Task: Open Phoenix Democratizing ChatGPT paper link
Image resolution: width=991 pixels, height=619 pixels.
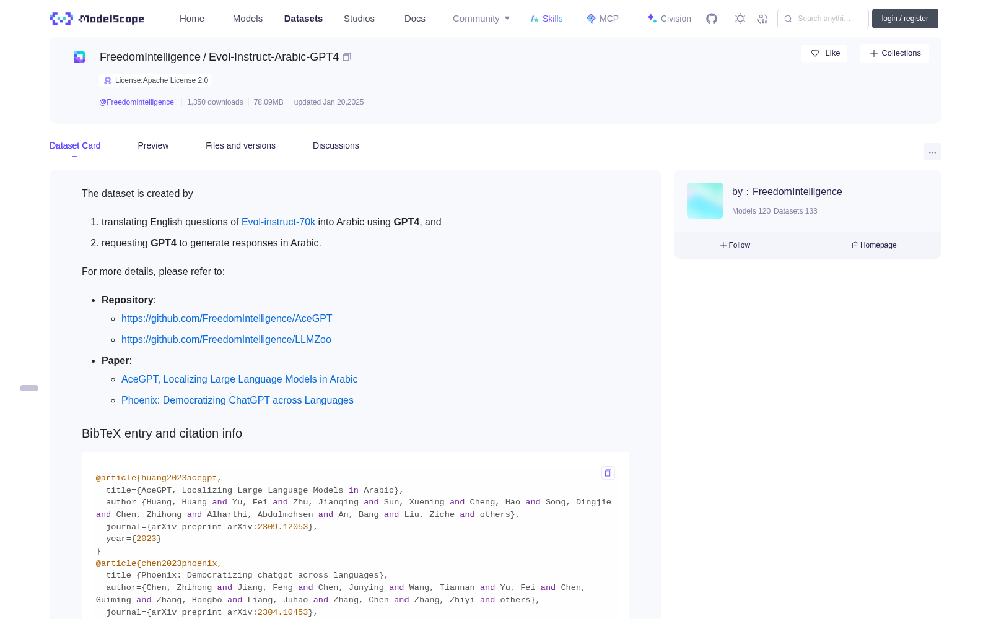Action: [237, 400]
